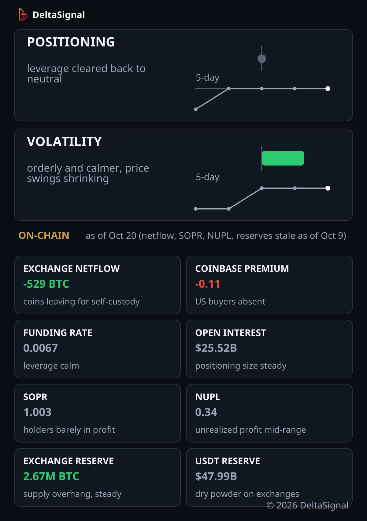Open the Exchange Netflow tile
The width and height of the screenshot is (367, 521).
(x=98, y=285)
